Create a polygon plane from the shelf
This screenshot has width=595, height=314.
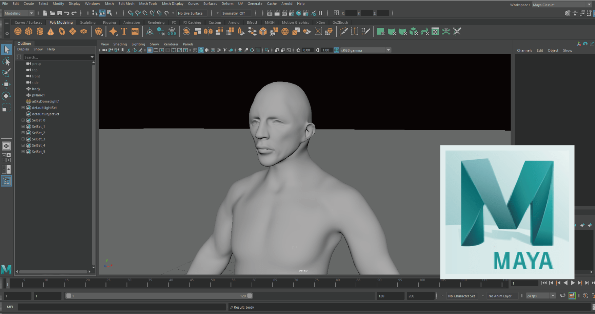pos(73,31)
